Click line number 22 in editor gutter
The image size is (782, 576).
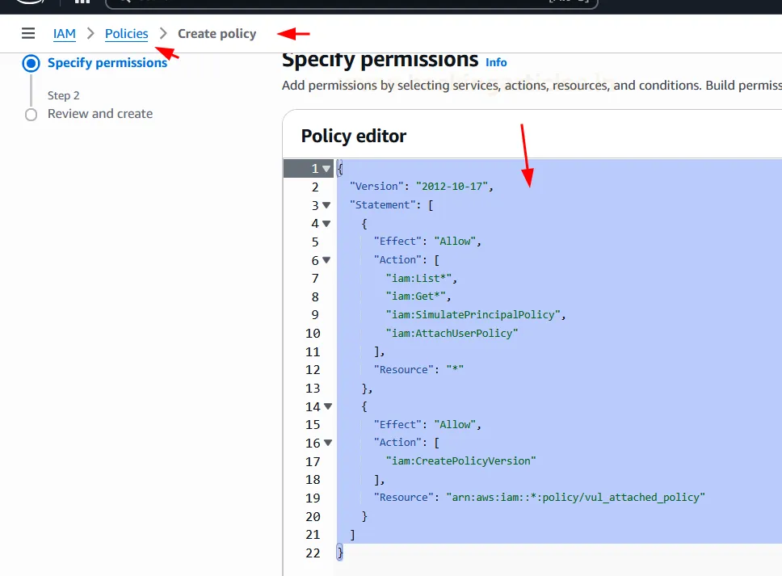click(313, 553)
